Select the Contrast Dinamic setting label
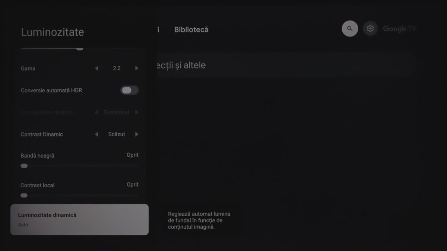The image size is (447, 251). [42, 134]
